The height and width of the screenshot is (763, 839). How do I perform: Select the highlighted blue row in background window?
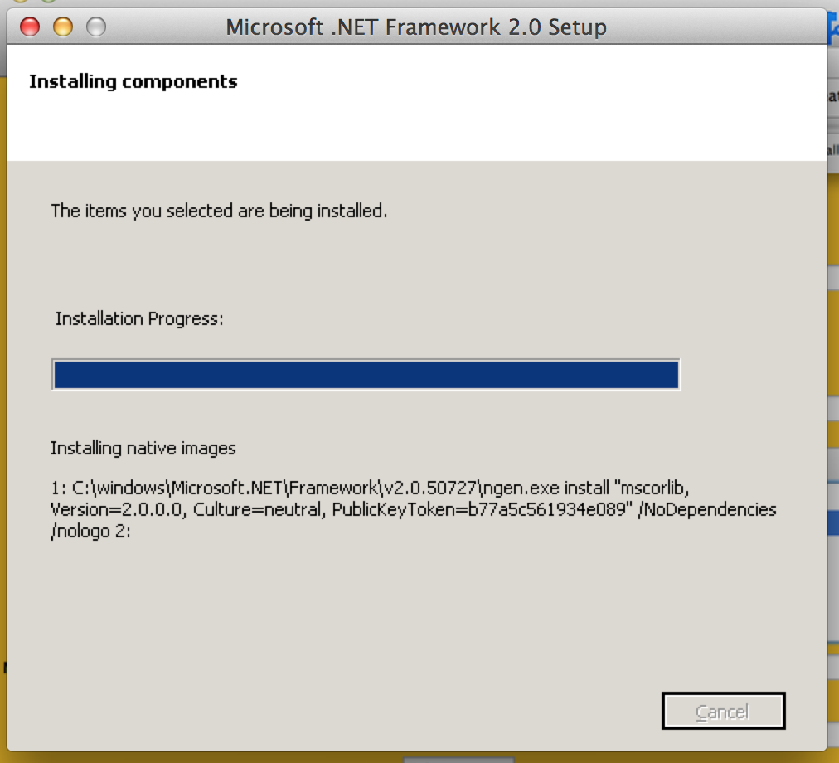(833, 522)
